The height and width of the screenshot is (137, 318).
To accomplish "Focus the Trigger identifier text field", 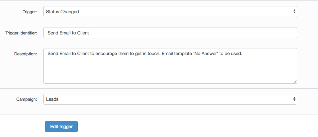I will click(x=170, y=33).
